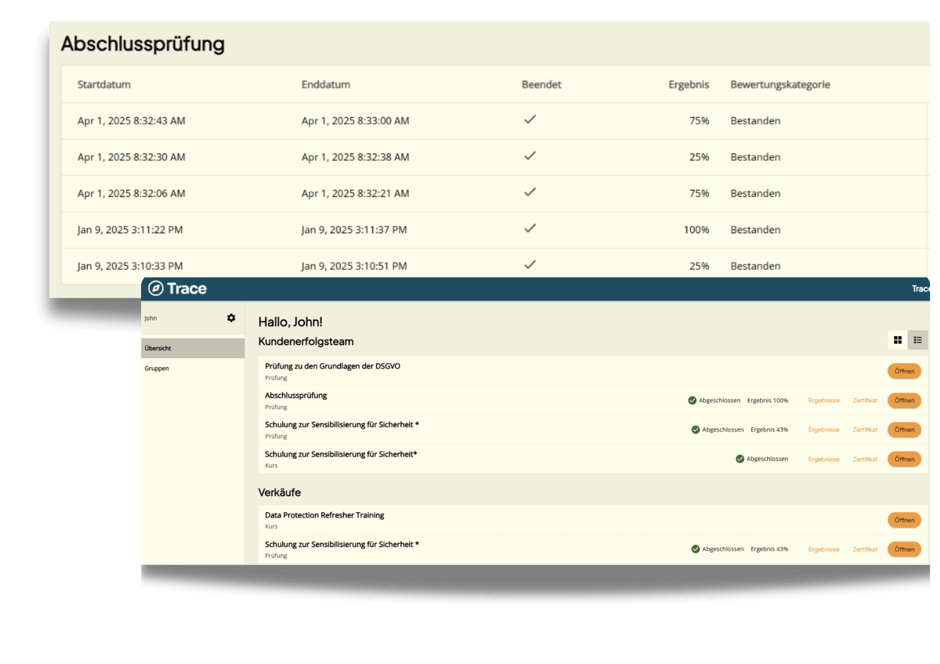Open Gruppen in the sidebar
The image size is (940, 664).
pos(157,369)
